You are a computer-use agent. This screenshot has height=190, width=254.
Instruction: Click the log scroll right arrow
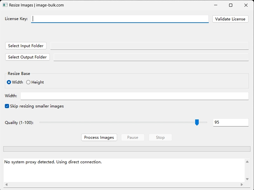[x=242, y=185]
